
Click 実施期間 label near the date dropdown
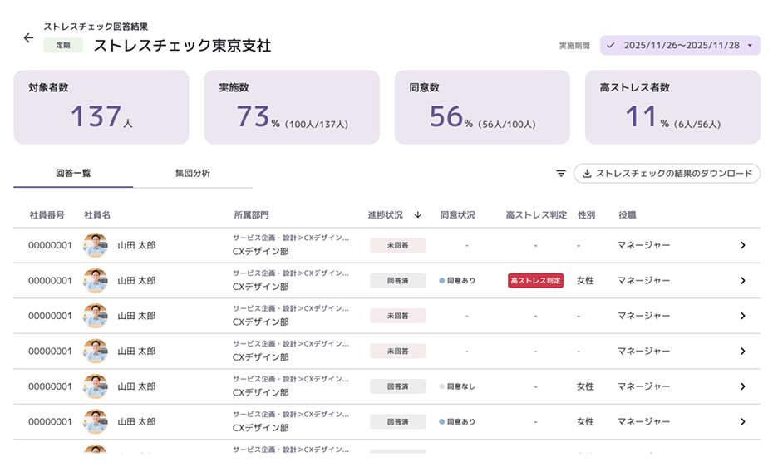[574, 46]
